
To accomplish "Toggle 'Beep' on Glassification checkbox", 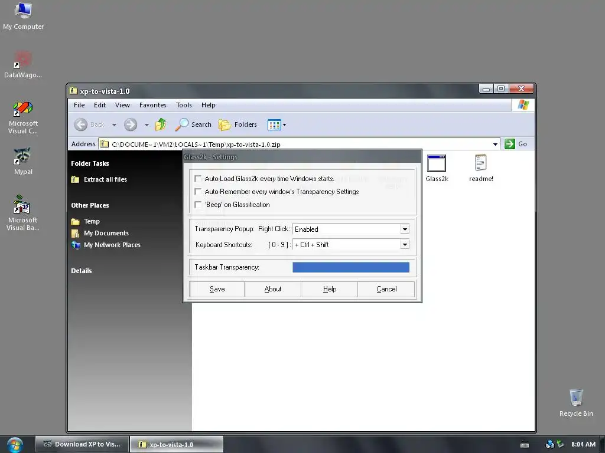I will pos(198,205).
